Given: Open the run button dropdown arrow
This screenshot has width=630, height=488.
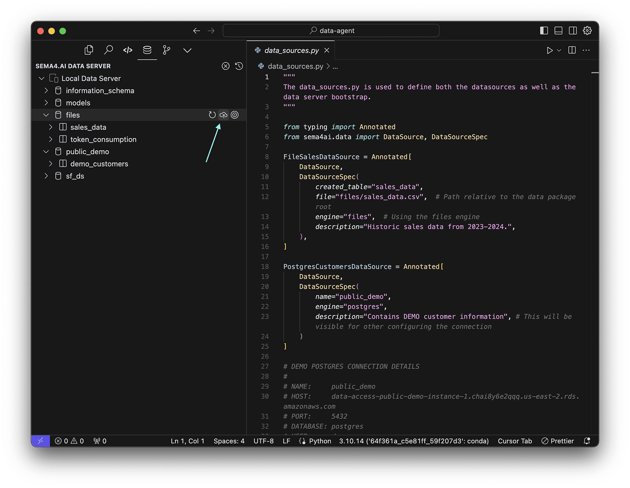Looking at the screenshot, I should tap(559, 50).
